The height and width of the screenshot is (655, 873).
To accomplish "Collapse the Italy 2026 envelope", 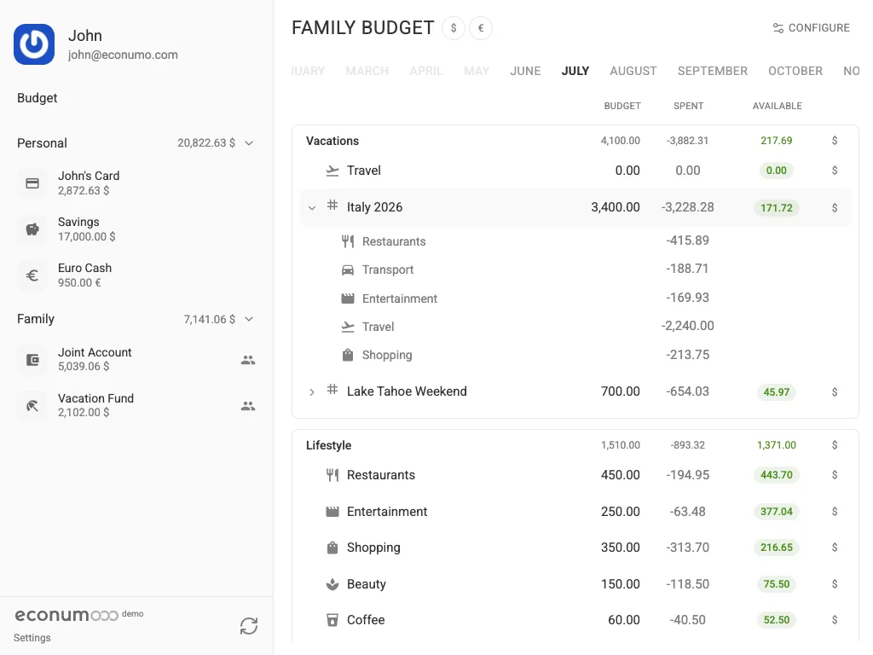I will 312,208.
